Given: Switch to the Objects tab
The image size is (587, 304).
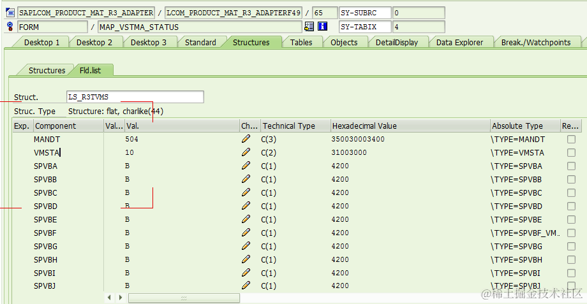Looking at the screenshot, I should 344,42.
